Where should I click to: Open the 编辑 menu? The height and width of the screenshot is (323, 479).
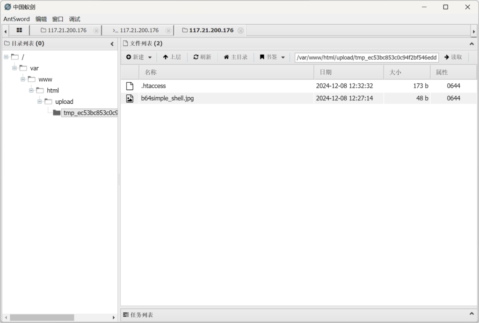tap(41, 19)
